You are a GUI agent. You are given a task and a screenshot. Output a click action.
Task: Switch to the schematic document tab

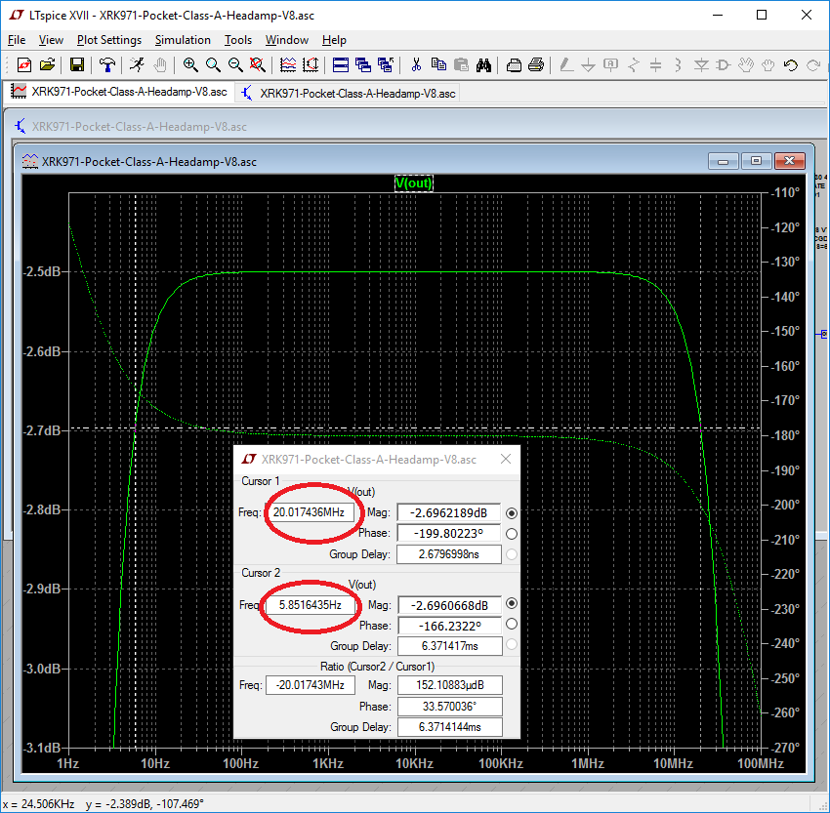pyautogui.click(x=349, y=94)
